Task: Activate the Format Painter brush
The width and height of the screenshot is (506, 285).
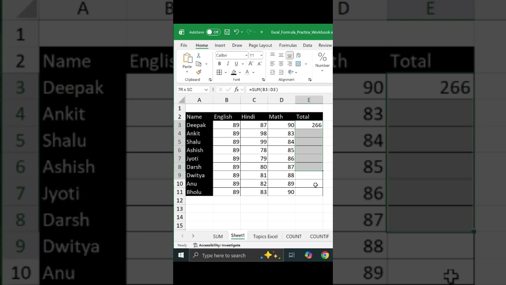Action: pyautogui.click(x=198, y=72)
